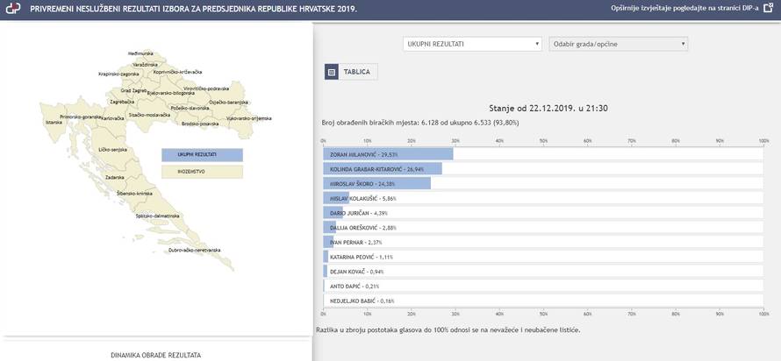Switch to the TABLICA view
This screenshot has height=361, width=781.
click(355, 73)
